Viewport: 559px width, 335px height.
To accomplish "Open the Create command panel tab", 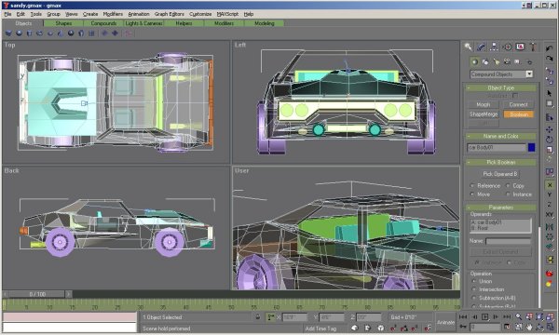I will (x=468, y=47).
